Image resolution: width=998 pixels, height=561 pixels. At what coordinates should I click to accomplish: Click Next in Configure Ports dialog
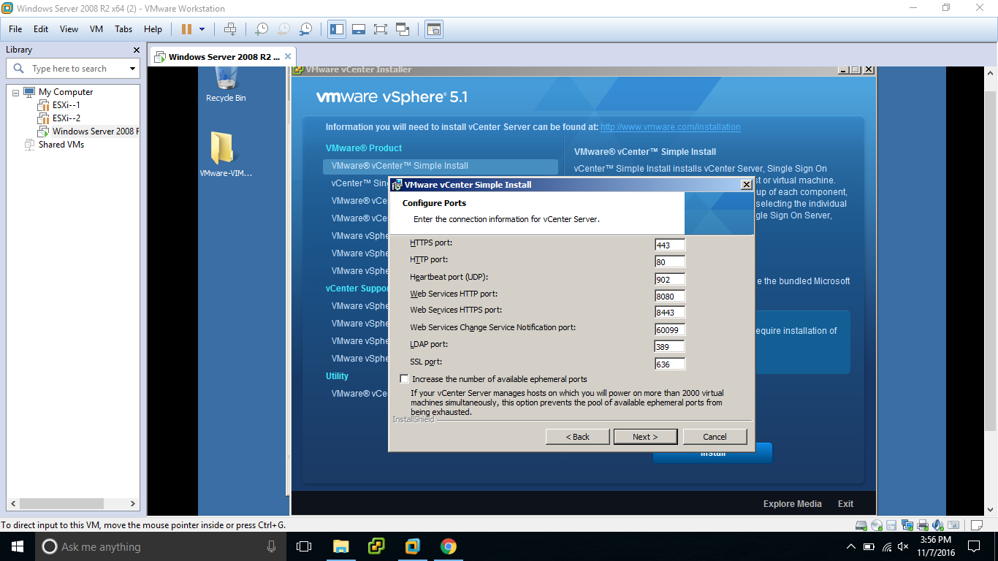(645, 437)
